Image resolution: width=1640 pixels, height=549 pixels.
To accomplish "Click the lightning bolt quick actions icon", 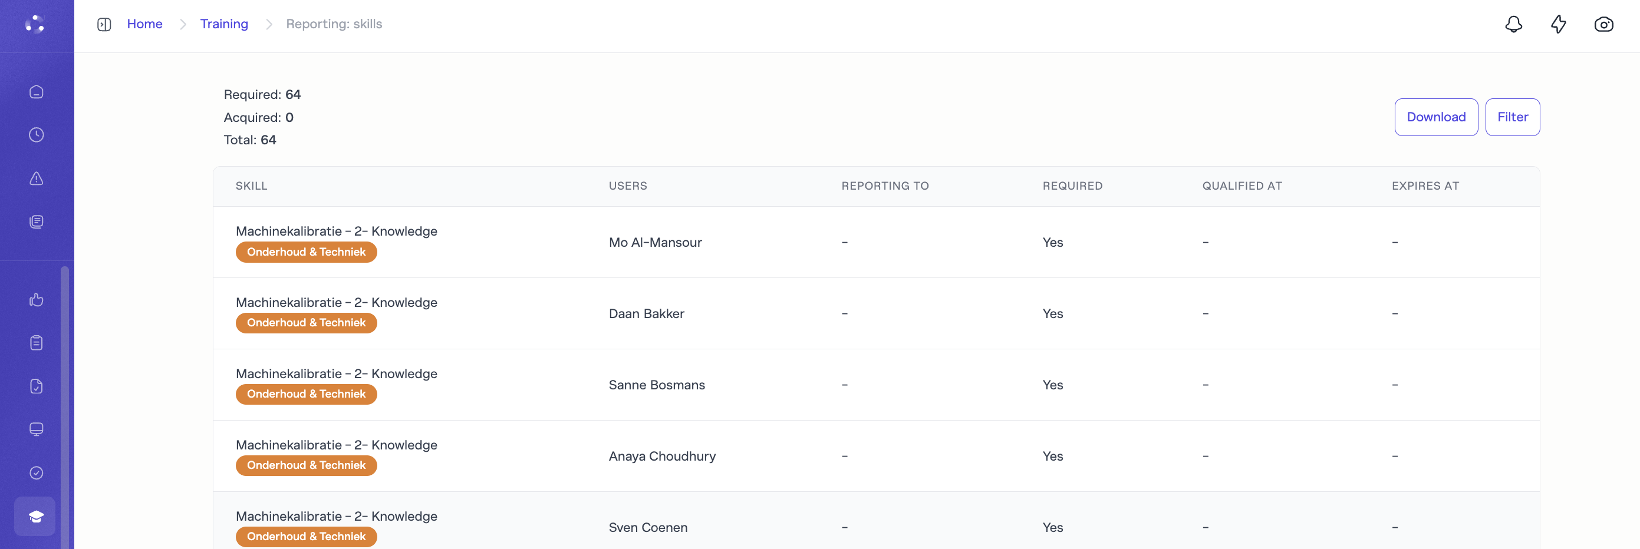I will point(1558,24).
